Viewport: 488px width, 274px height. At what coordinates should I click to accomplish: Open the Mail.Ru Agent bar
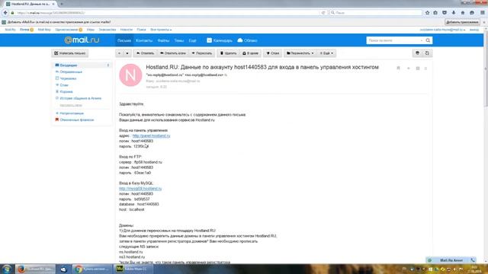tap(451, 260)
